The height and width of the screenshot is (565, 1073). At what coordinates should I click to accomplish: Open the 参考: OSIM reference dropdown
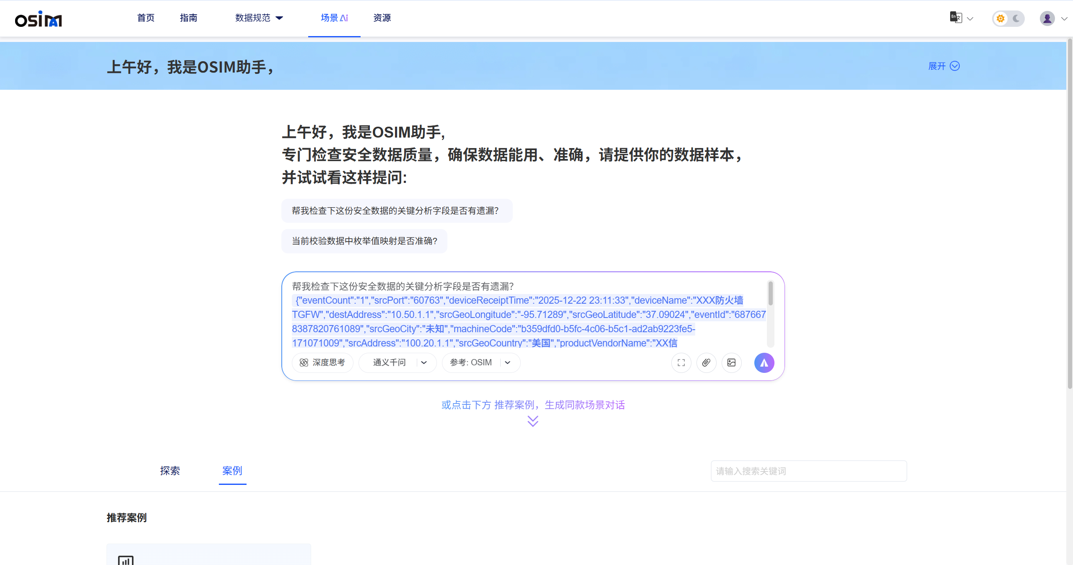click(481, 362)
